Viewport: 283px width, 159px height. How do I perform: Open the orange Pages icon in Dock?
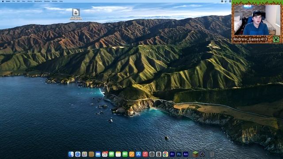tap(132, 154)
